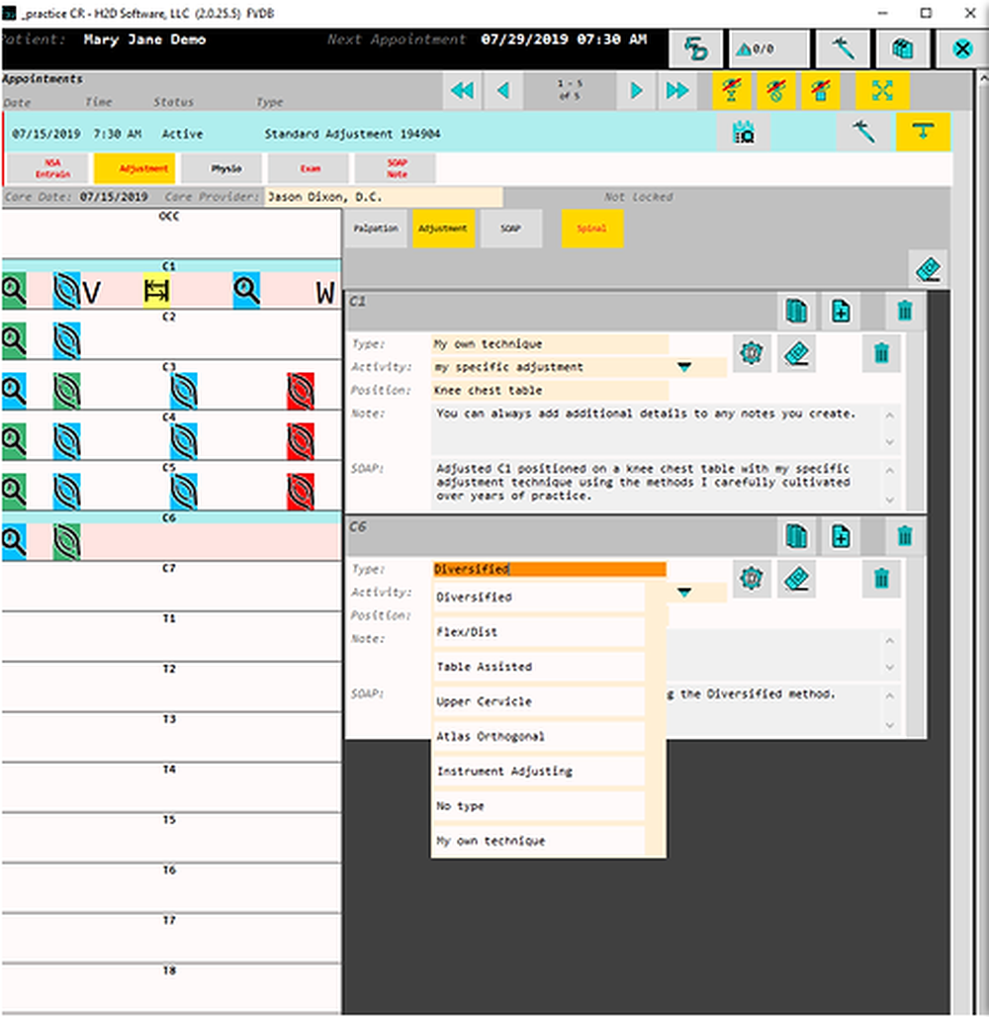
Task: Close patient with teal X icon
Action: (962, 48)
